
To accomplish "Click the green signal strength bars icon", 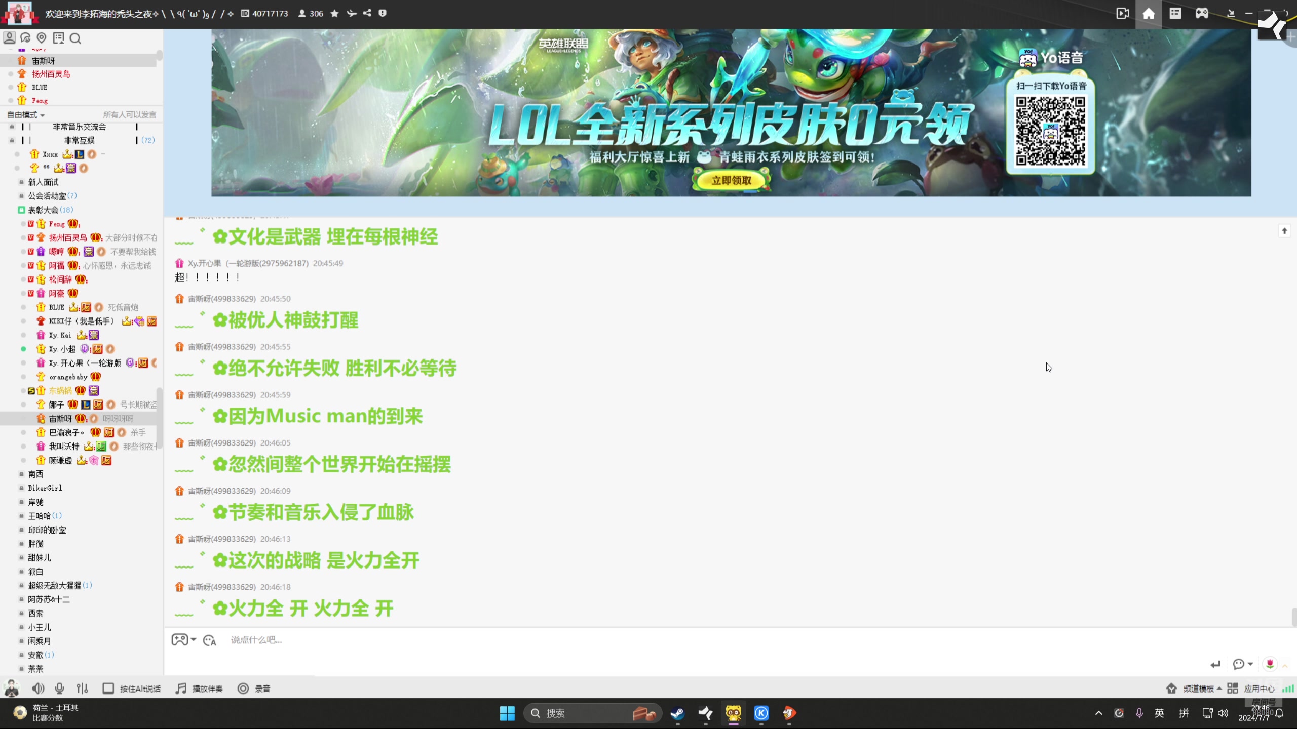I will pos(1288,688).
